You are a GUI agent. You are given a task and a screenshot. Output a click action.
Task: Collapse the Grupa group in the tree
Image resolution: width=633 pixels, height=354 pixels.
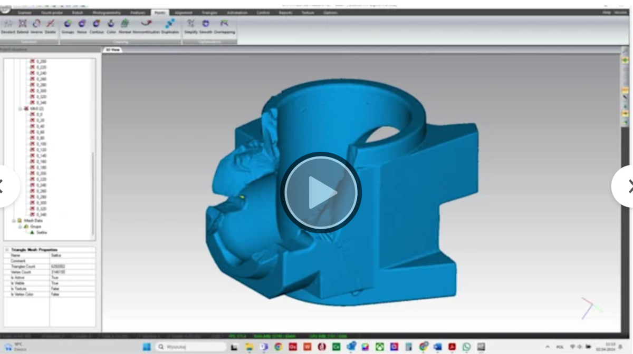click(20, 227)
